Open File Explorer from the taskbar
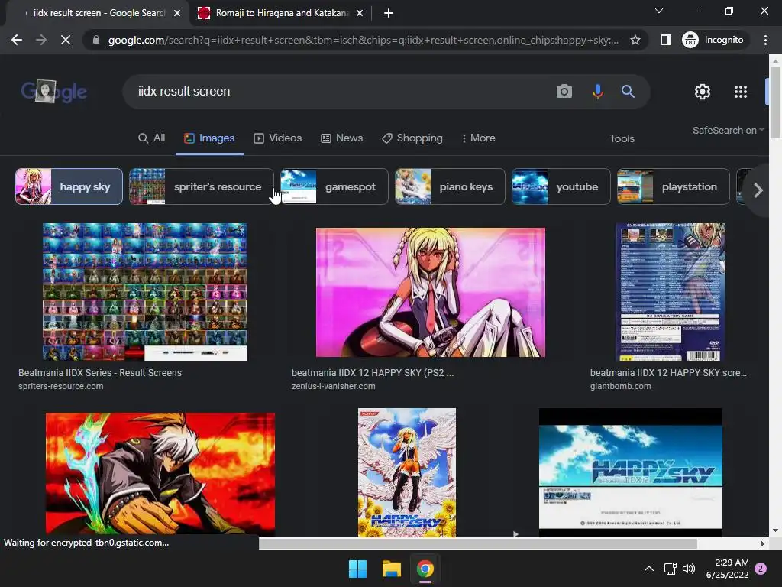 click(392, 569)
